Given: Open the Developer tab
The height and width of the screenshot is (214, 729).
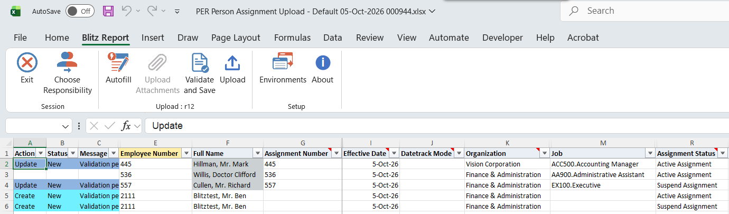Looking at the screenshot, I should (x=502, y=38).
